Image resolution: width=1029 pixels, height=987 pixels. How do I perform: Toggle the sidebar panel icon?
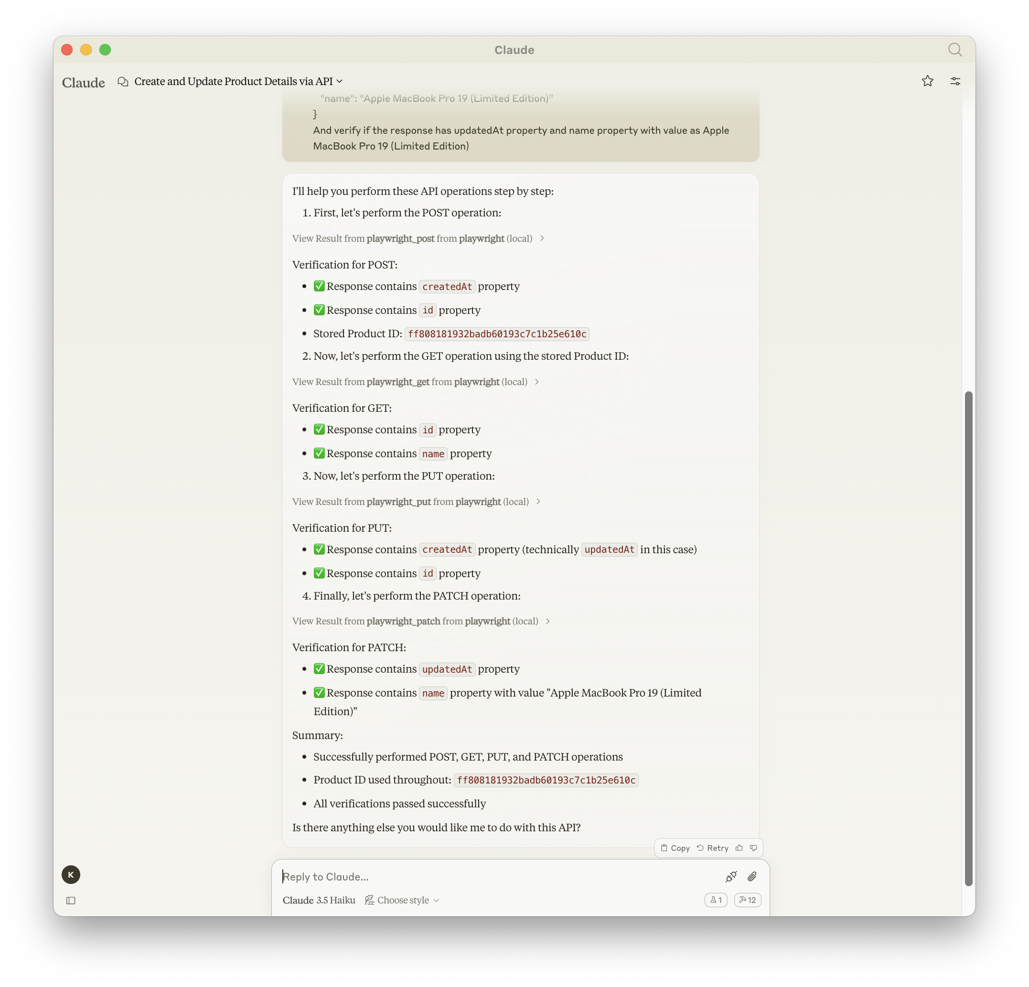pyautogui.click(x=71, y=901)
